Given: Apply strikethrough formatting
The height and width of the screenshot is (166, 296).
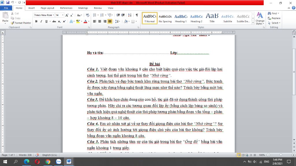Looking at the screenshot, I should point(54,21).
